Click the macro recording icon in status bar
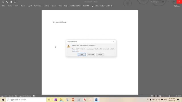Image resolution: width=182 pixels, height=102 pixels. tap(34, 96)
